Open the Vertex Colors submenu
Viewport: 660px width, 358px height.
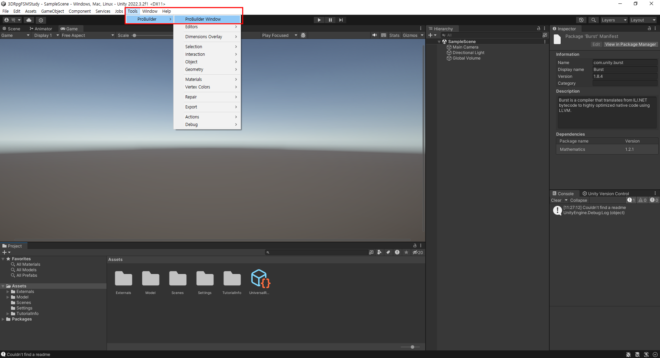[207, 87]
